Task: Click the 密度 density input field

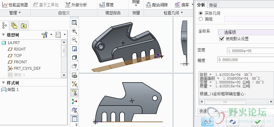Action: (x=250, y=51)
